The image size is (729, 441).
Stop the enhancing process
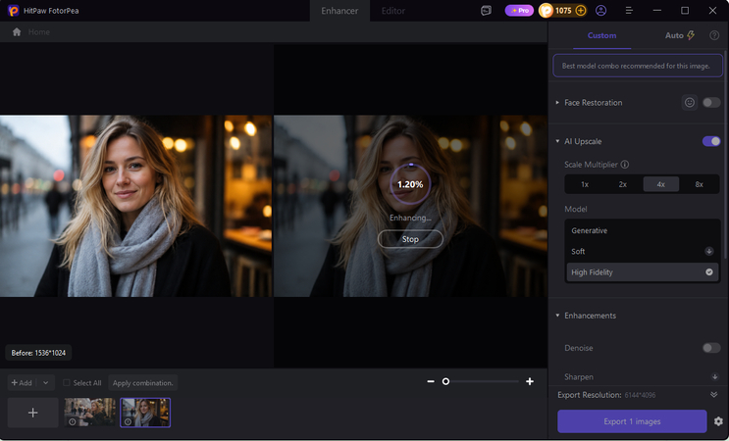coord(410,239)
